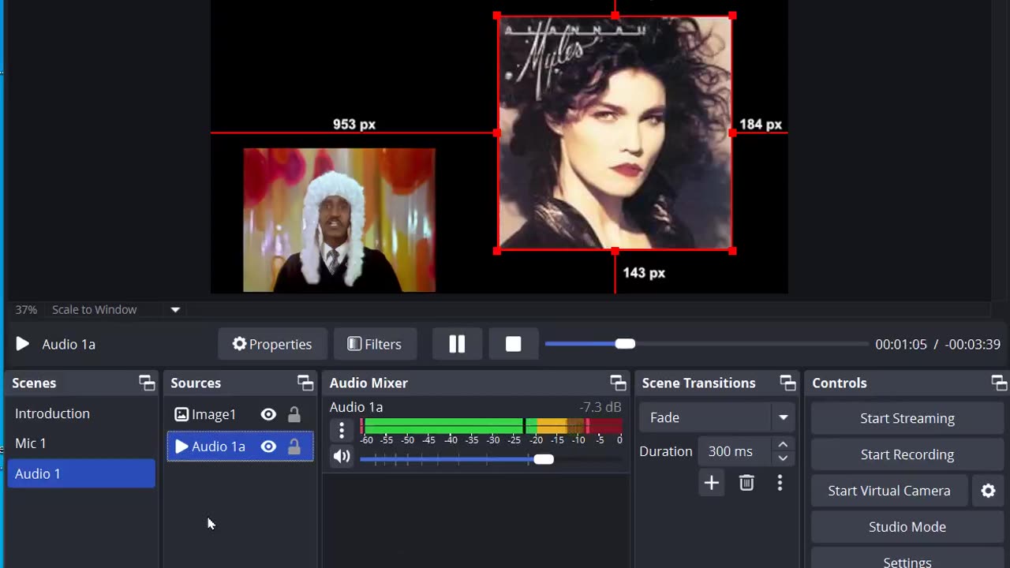Open scene transition properties menu
1010x568 pixels.
[780, 483]
